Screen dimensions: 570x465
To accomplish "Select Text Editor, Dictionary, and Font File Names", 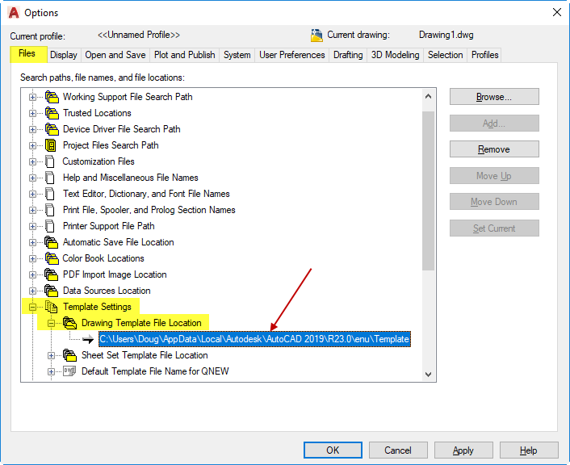I will click(146, 194).
